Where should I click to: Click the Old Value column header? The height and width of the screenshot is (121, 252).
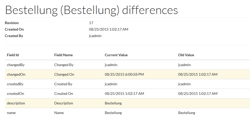click(186, 55)
